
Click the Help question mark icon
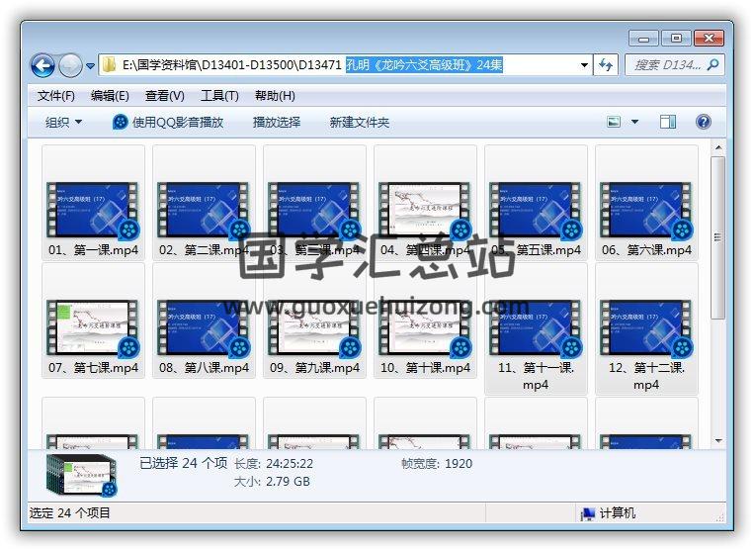[704, 122]
